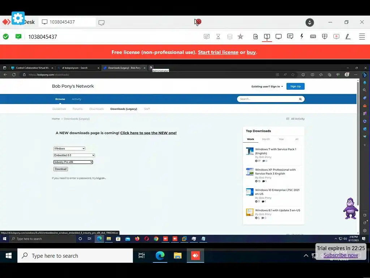Open Windows 7 with Service Pack 1 download
This screenshot has width=370, height=278.
(275, 151)
